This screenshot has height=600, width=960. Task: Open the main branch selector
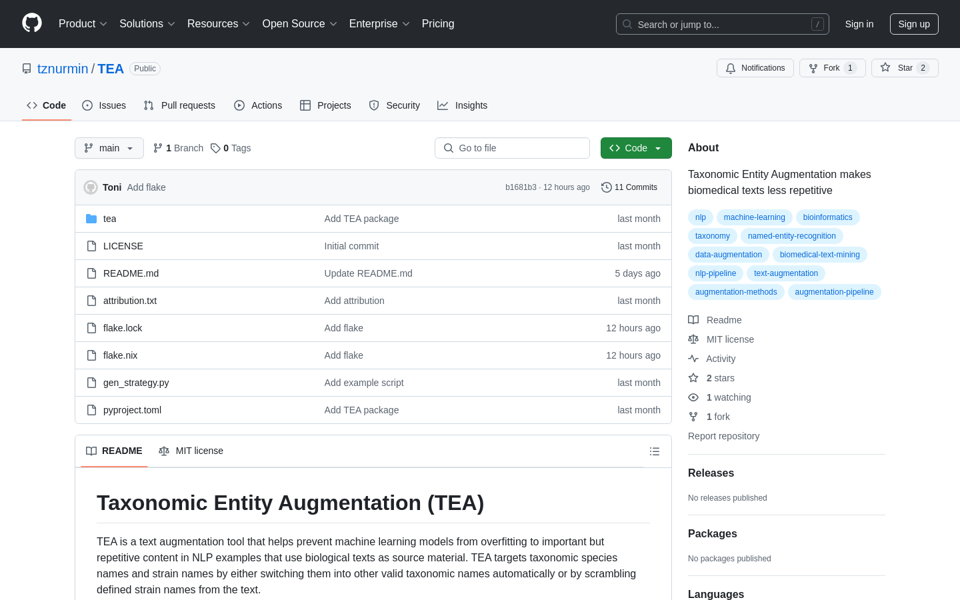[109, 148]
